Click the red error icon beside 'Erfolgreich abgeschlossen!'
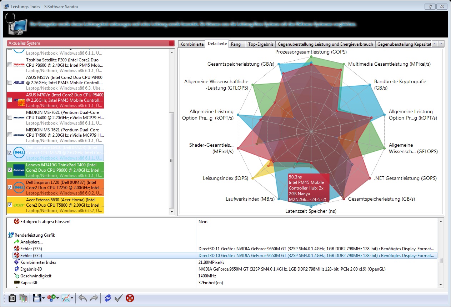The image size is (451, 307). tap(16, 221)
